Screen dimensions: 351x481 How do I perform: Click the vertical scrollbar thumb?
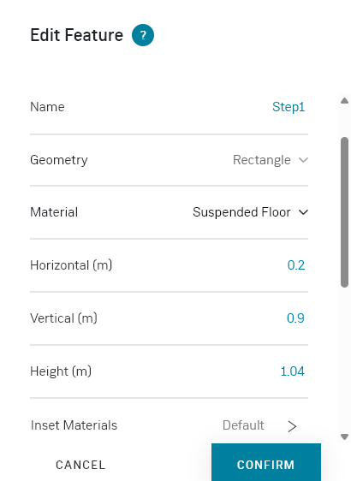point(344,212)
